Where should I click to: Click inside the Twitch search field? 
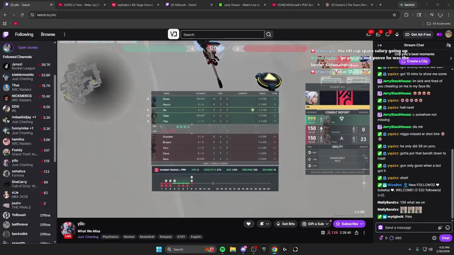[x=222, y=34]
